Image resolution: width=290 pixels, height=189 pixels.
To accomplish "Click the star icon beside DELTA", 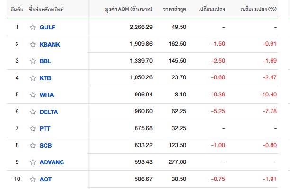I will click(33, 112).
